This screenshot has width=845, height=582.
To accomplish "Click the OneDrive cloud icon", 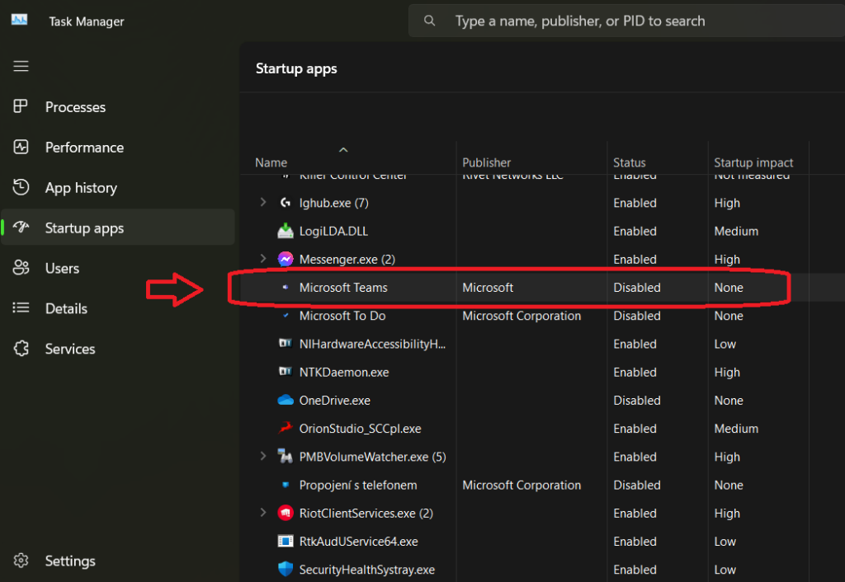I will coord(285,400).
